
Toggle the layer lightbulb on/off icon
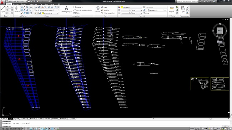point(36,13)
